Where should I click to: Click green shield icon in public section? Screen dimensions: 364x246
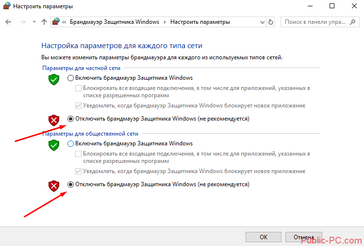(x=54, y=145)
